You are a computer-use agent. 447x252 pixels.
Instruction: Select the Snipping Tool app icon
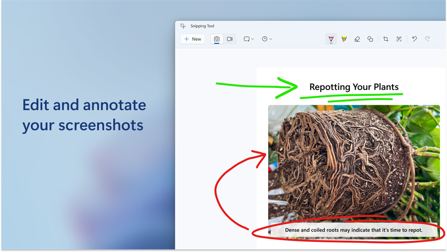[183, 26]
